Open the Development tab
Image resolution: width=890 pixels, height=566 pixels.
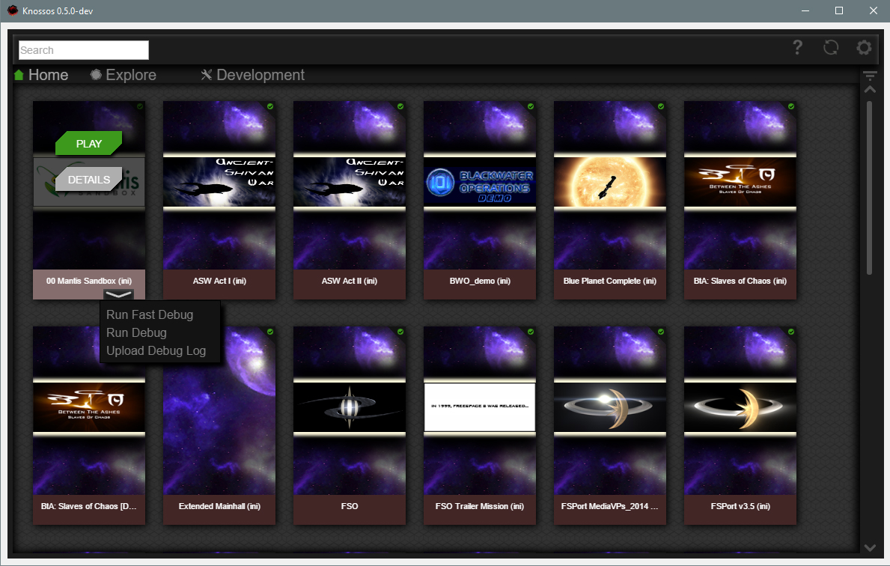(252, 75)
